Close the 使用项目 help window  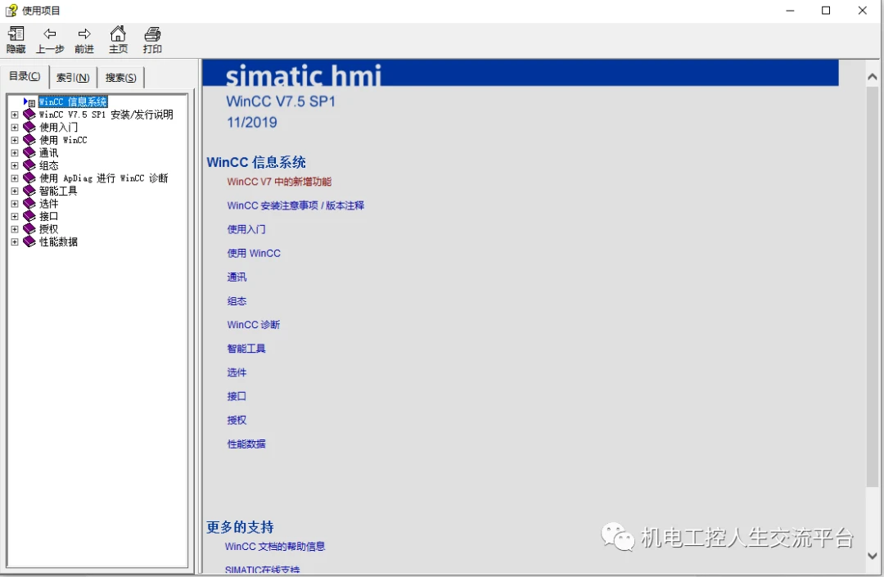[862, 11]
